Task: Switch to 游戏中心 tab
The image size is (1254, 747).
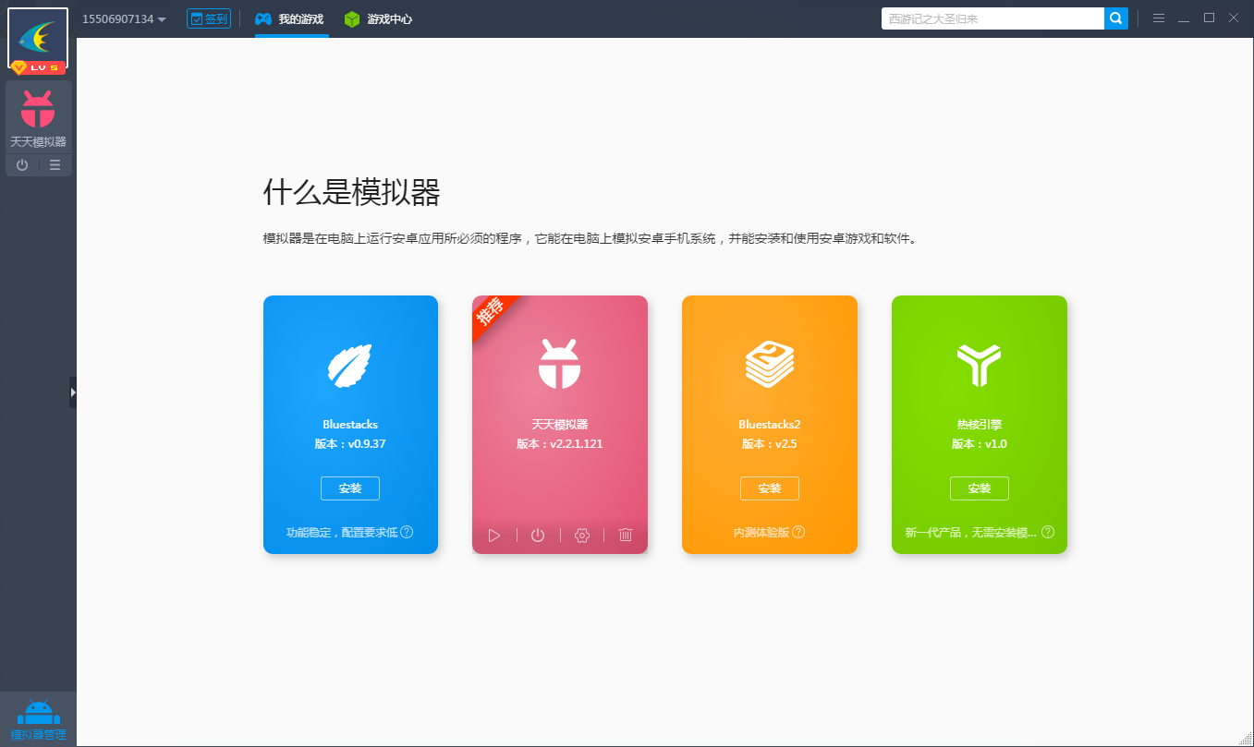Action: pos(378,18)
